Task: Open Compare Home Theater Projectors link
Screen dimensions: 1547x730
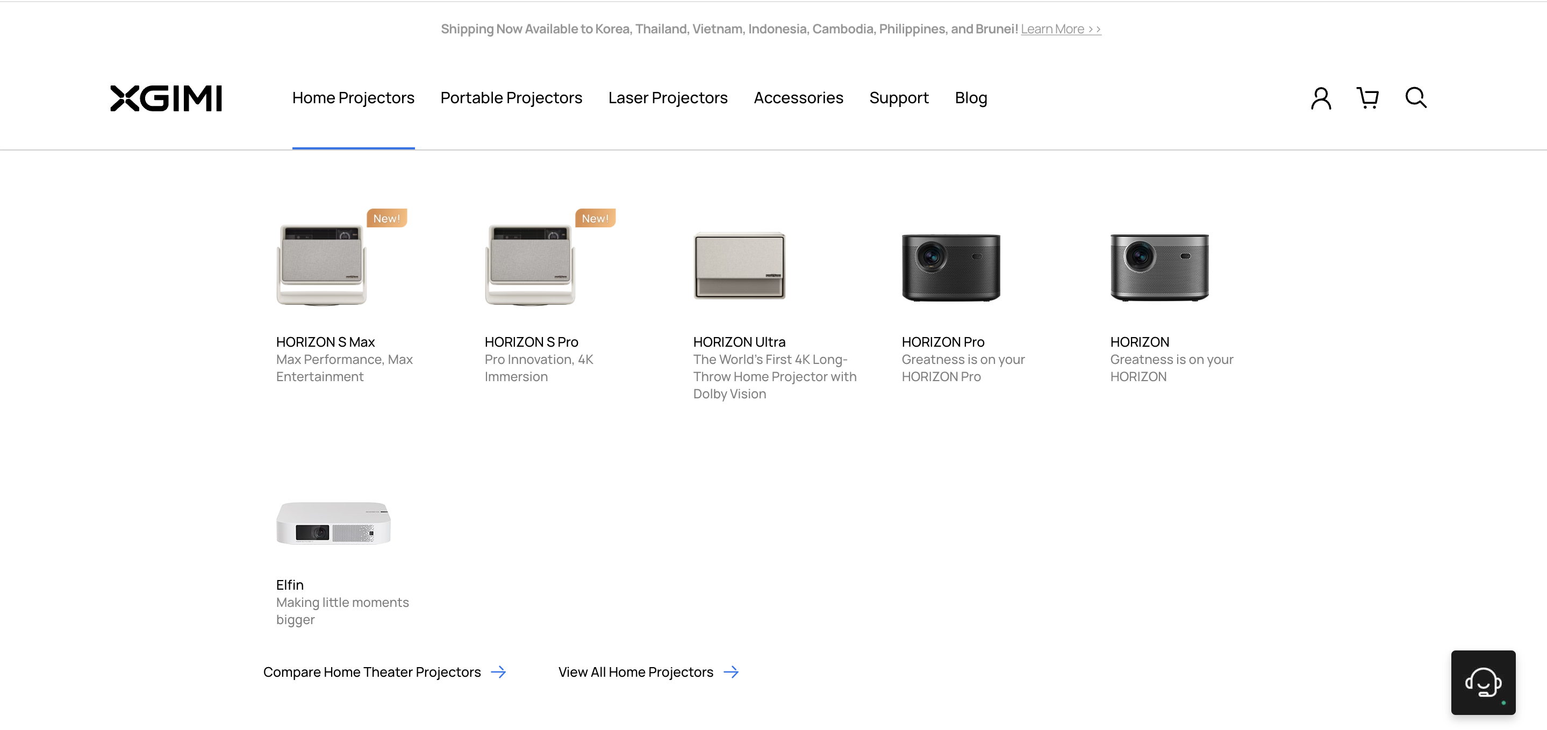Action: click(x=372, y=672)
